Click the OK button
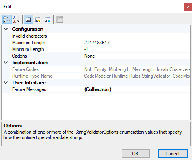The height and width of the screenshot is (160, 192). click(x=136, y=154)
